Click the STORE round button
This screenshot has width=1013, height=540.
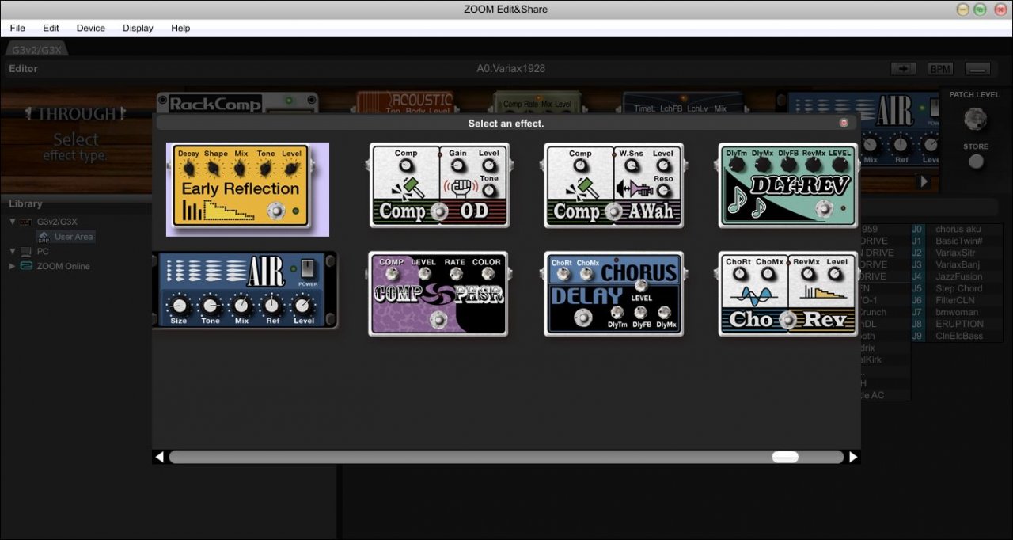[x=977, y=162]
